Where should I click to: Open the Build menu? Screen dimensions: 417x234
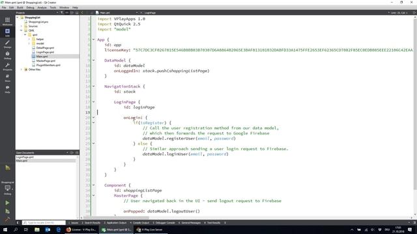click(x=20, y=7)
